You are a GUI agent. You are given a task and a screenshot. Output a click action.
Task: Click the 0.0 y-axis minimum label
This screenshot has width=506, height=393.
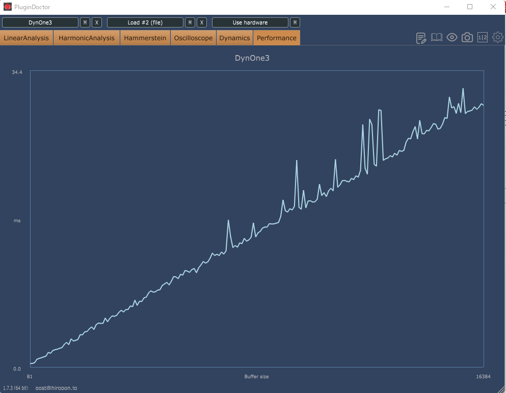pos(17,369)
